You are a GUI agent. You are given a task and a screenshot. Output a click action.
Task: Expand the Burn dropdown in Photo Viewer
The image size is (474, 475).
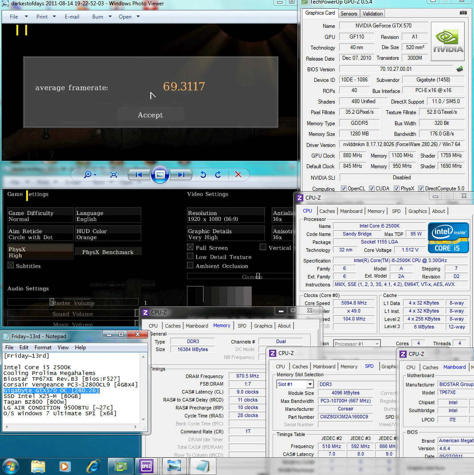[110, 17]
